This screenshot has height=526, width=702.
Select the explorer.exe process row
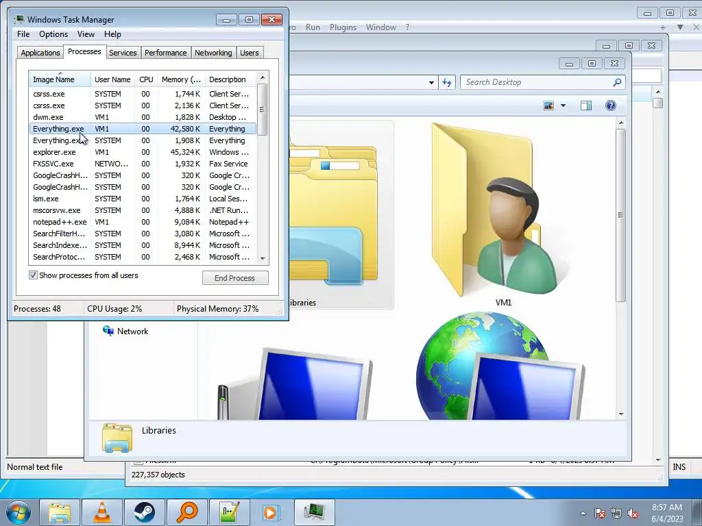point(143,152)
